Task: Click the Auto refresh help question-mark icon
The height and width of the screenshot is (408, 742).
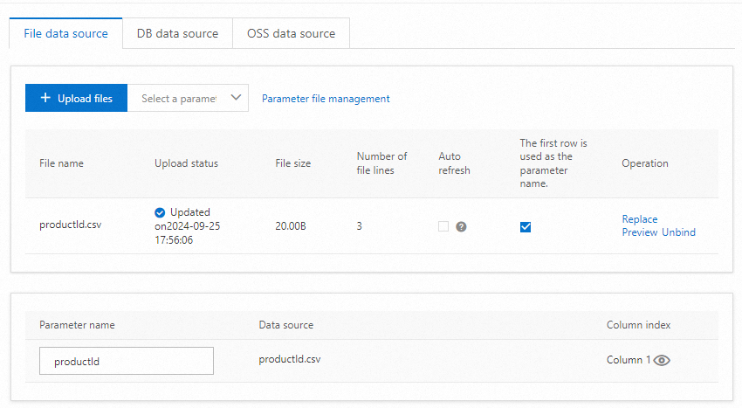Action: point(461,226)
